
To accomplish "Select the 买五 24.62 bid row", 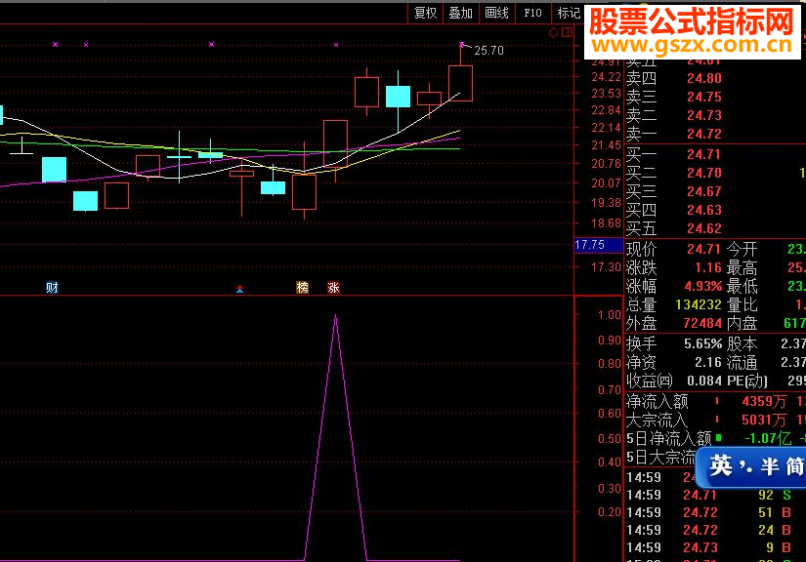I will click(x=715, y=228).
